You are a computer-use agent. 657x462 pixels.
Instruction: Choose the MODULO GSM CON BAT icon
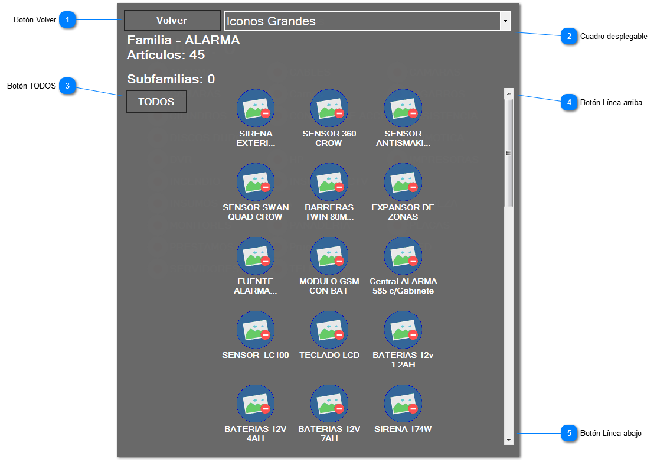point(329,256)
